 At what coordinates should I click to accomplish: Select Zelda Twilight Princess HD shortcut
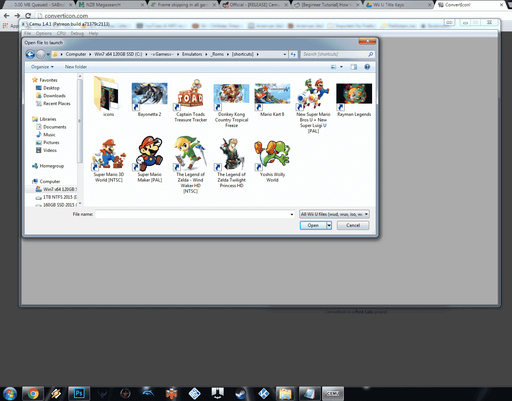coord(231,163)
